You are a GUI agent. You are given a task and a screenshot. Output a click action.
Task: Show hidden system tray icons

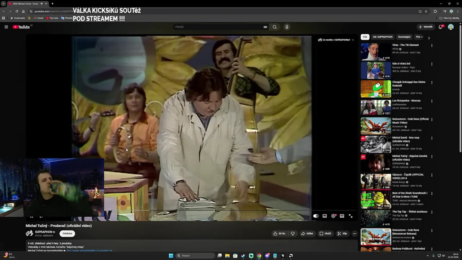point(427,256)
